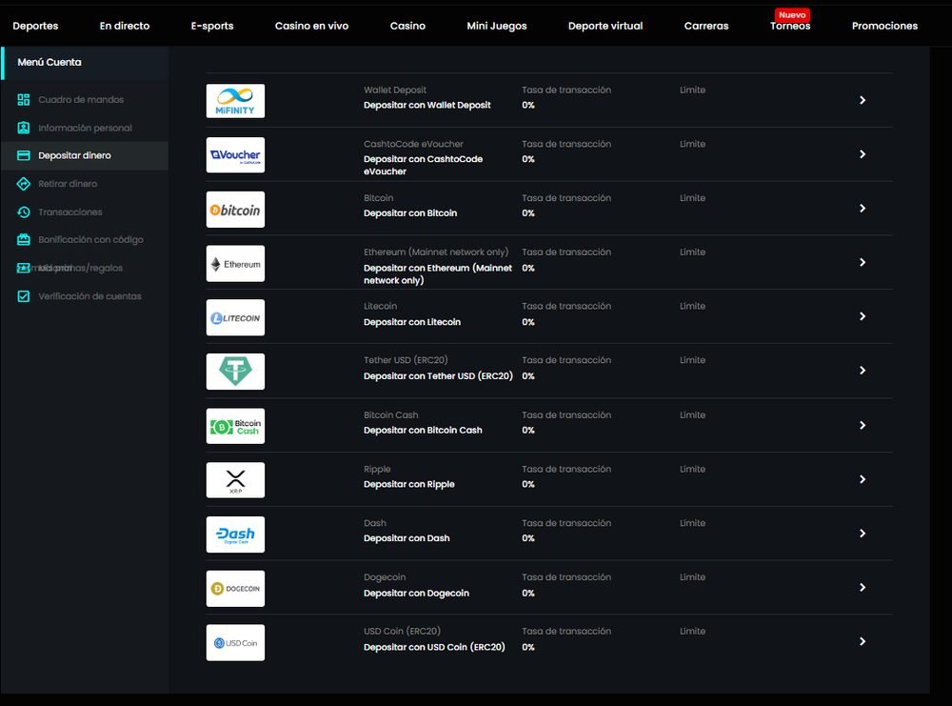
Task: Click the premios/regalos ticket icon in sidebar
Action: pos(24,268)
